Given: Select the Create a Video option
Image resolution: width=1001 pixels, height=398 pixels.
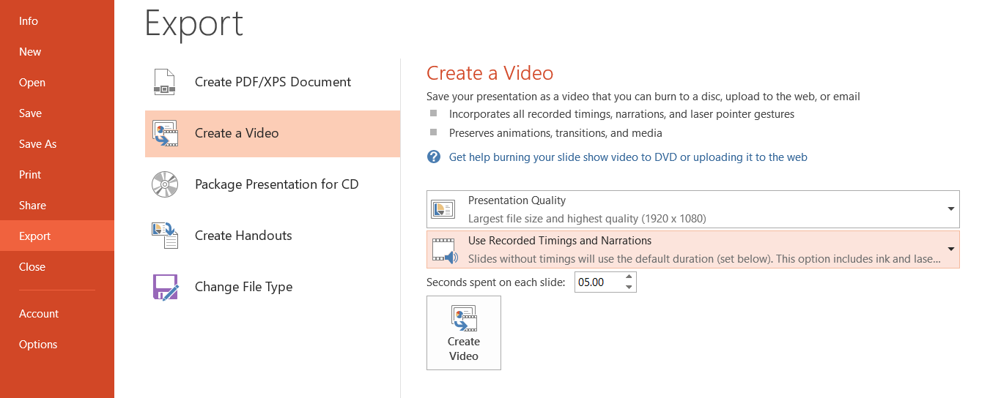Looking at the screenshot, I should (273, 133).
